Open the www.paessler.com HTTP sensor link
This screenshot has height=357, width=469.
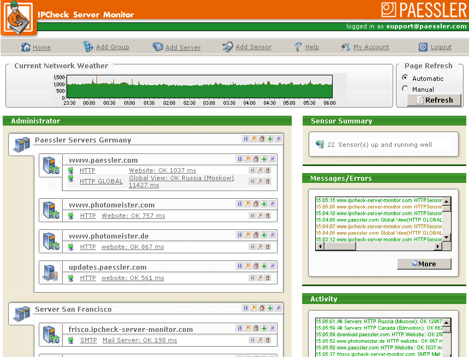click(x=87, y=170)
